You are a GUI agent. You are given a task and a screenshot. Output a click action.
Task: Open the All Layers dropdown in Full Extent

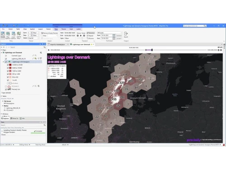[109, 33]
